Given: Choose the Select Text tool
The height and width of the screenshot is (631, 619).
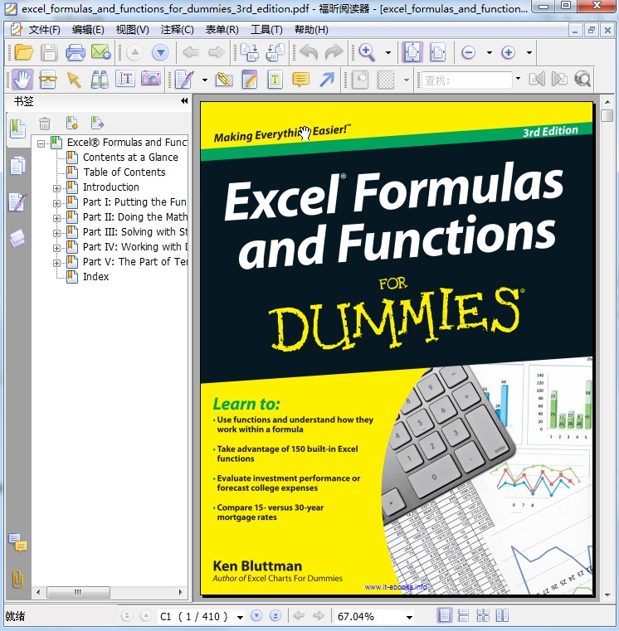Looking at the screenshot, I should [125, 79].
